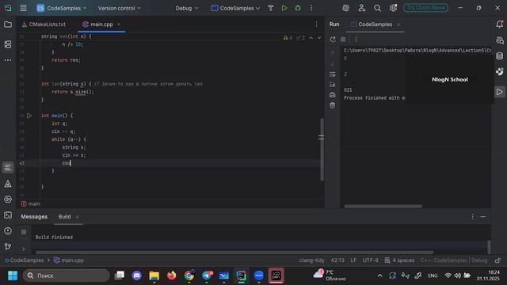Open the Services tool window icon
507x285 pixels.
coord(8,199)
